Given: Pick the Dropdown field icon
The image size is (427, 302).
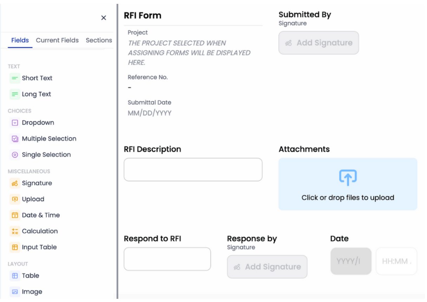Looking at the screenshot, I should click(x=15, y=123).
